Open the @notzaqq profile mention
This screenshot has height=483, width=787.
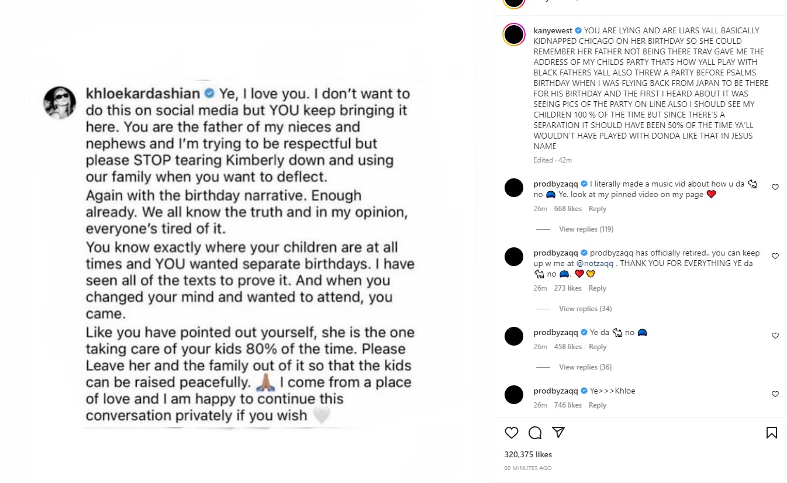pos(596,264)
